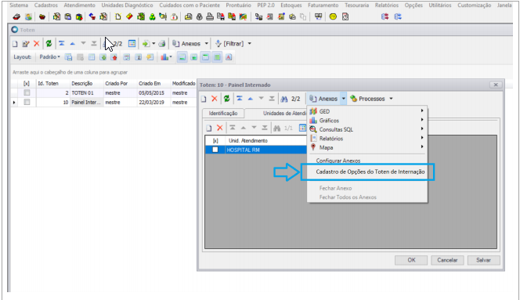520x300 pixels.
Task: Go to previous record in dialog toolbar
Action: click(x=251, y=99)
